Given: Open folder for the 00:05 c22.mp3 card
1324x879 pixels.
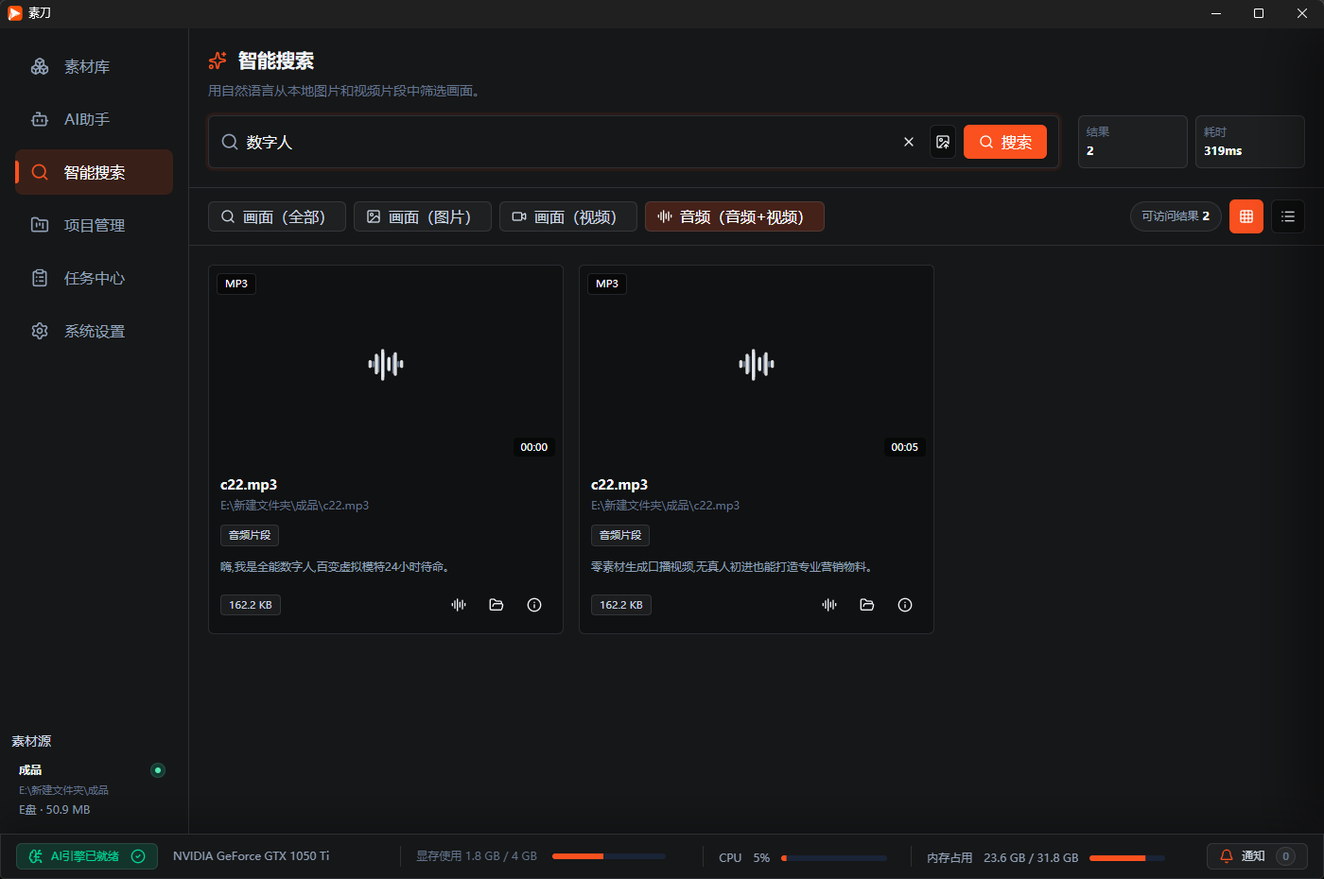Looking at the screenshot, I should (867, 605).
